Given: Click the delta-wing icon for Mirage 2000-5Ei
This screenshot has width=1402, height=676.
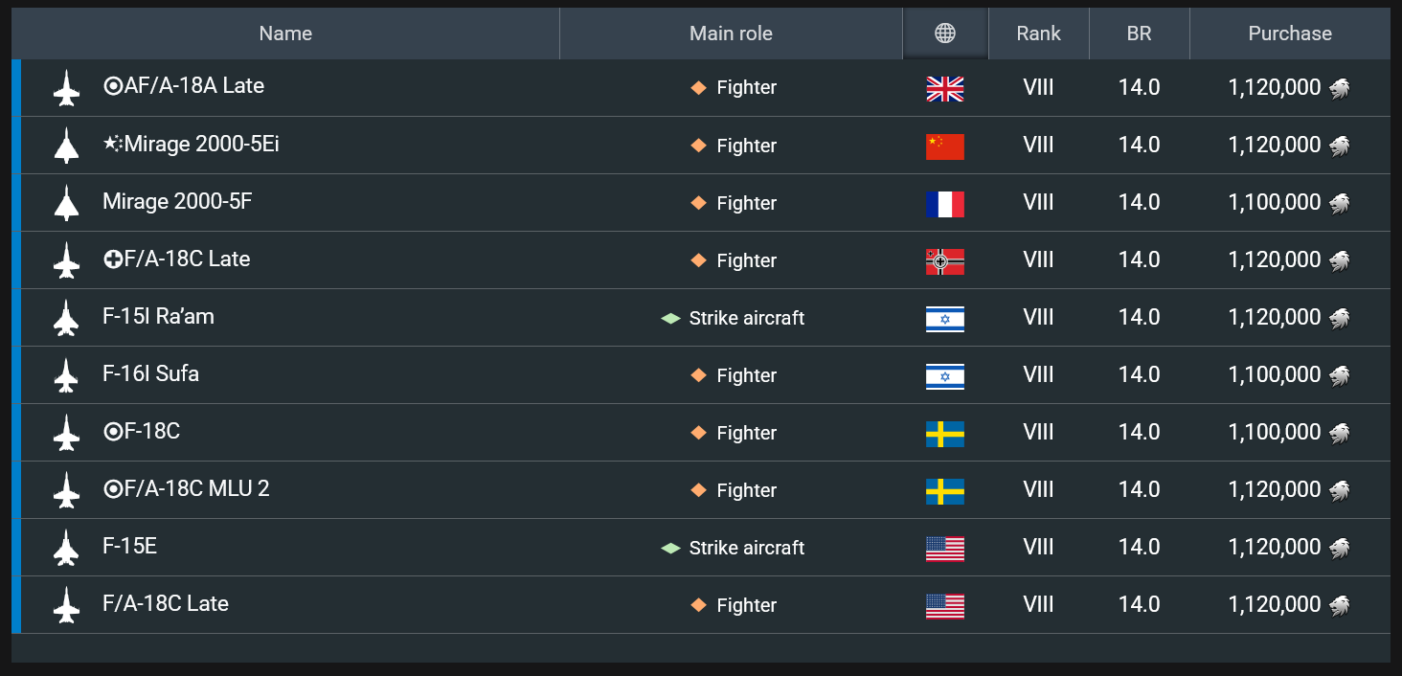Looking at the screenshot, I should (66, 146).
